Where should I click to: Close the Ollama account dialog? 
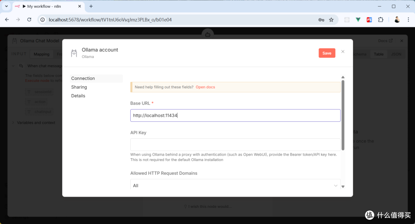click(343, 51)
